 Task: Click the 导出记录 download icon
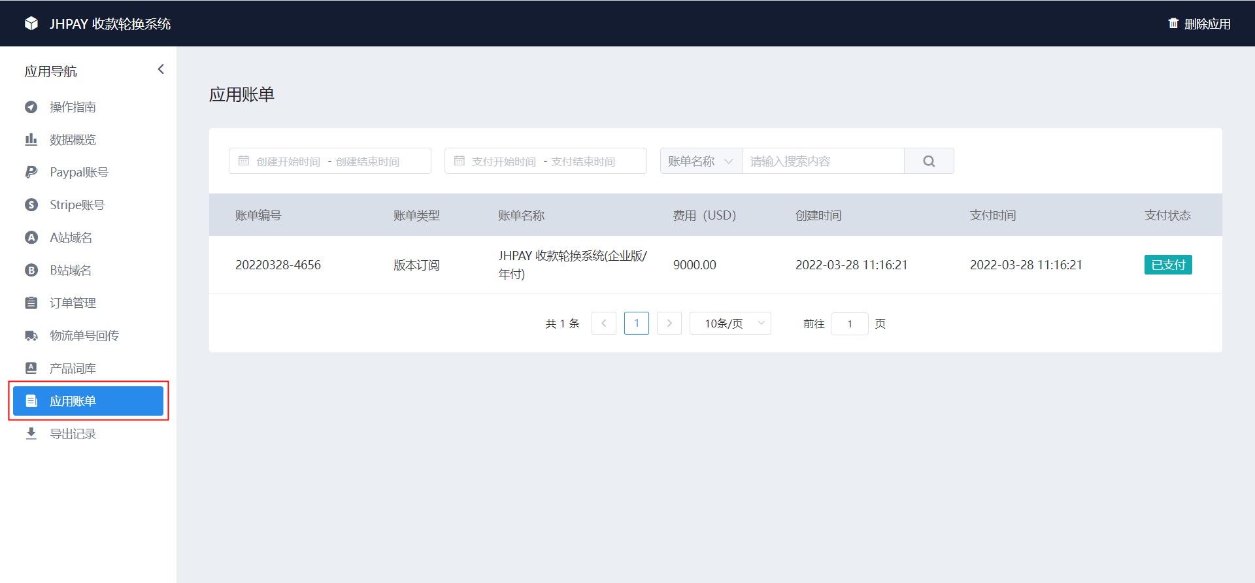tap(31, 434)
